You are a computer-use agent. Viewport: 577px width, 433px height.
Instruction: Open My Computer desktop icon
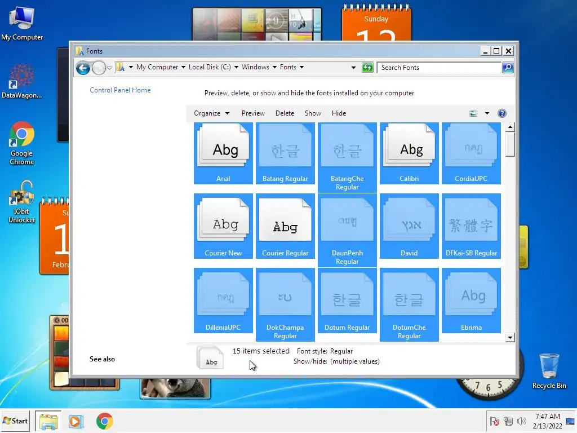click(x=22, y=24)
